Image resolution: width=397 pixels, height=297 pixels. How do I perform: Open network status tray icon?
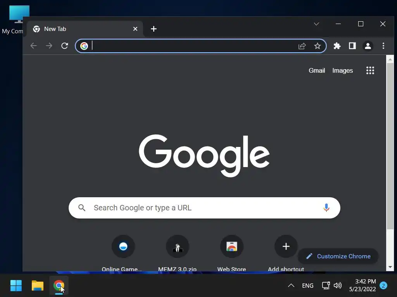click(x=326, y=285)
